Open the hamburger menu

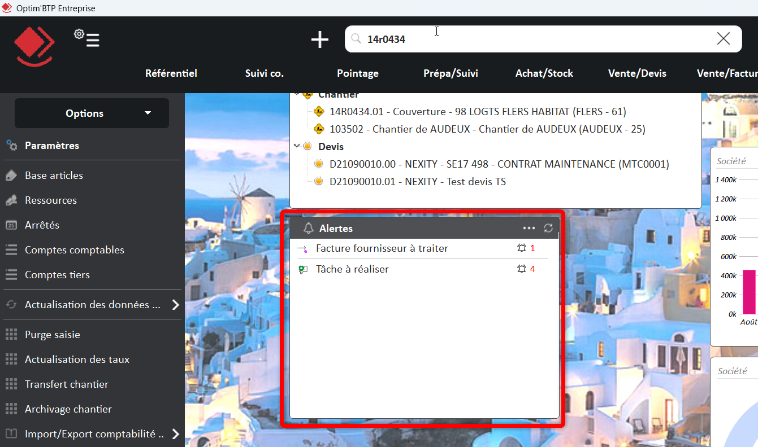92,41
